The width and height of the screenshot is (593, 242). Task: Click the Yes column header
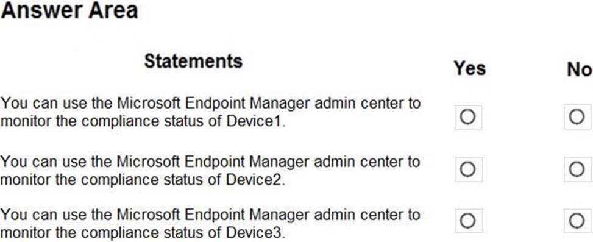coord(470,69)
